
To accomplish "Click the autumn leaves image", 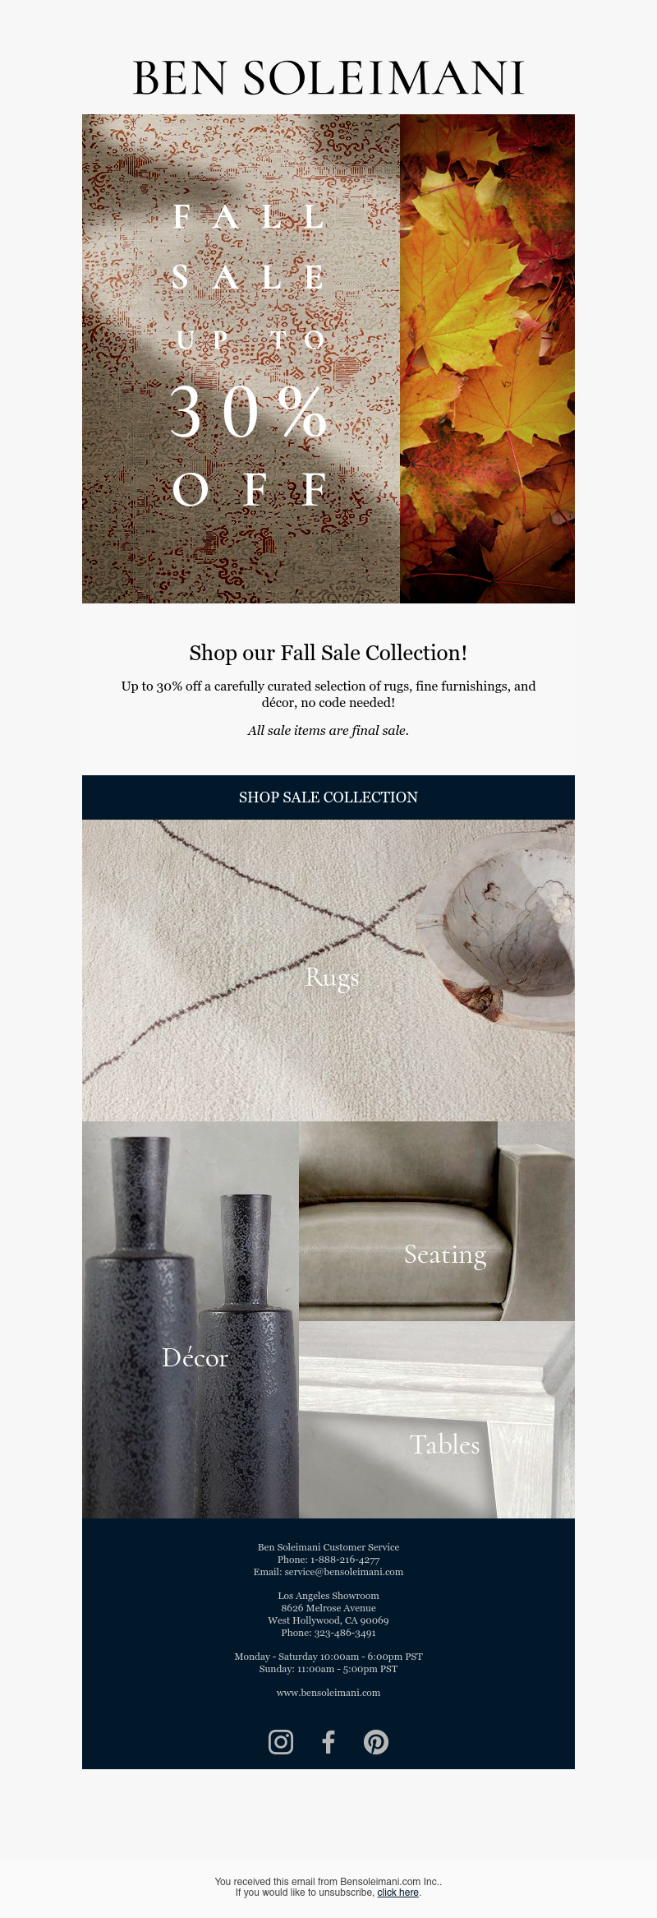I will [487, 358].
